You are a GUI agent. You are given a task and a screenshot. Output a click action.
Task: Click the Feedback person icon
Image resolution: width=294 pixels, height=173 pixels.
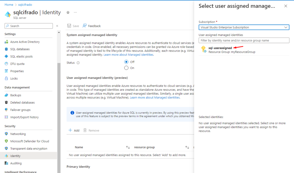(85, 25)
